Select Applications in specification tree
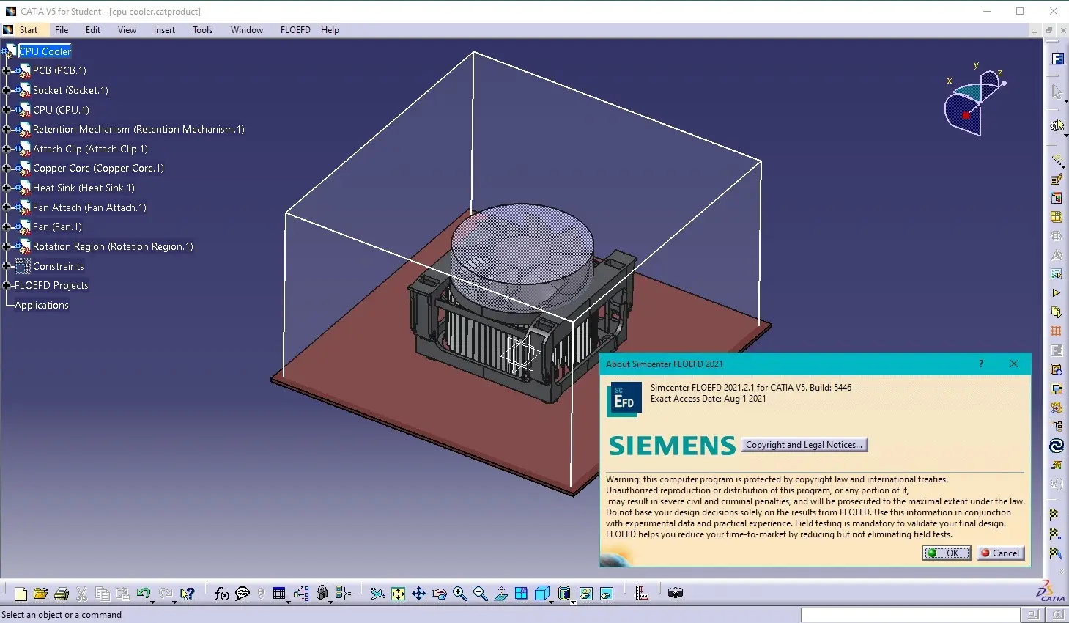This screenshot has height=623, width=1069. 42,305
